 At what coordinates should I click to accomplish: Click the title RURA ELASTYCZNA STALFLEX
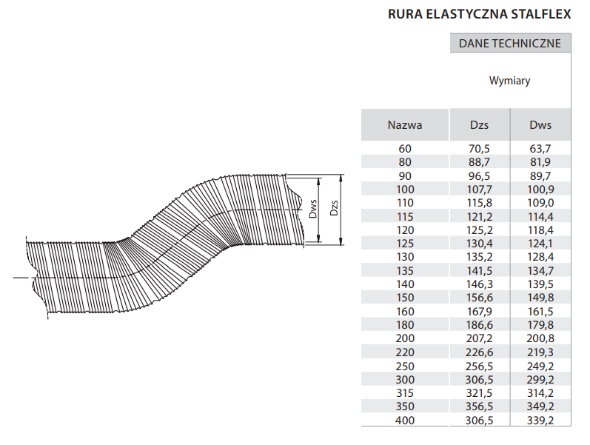[x=480, y=14]
